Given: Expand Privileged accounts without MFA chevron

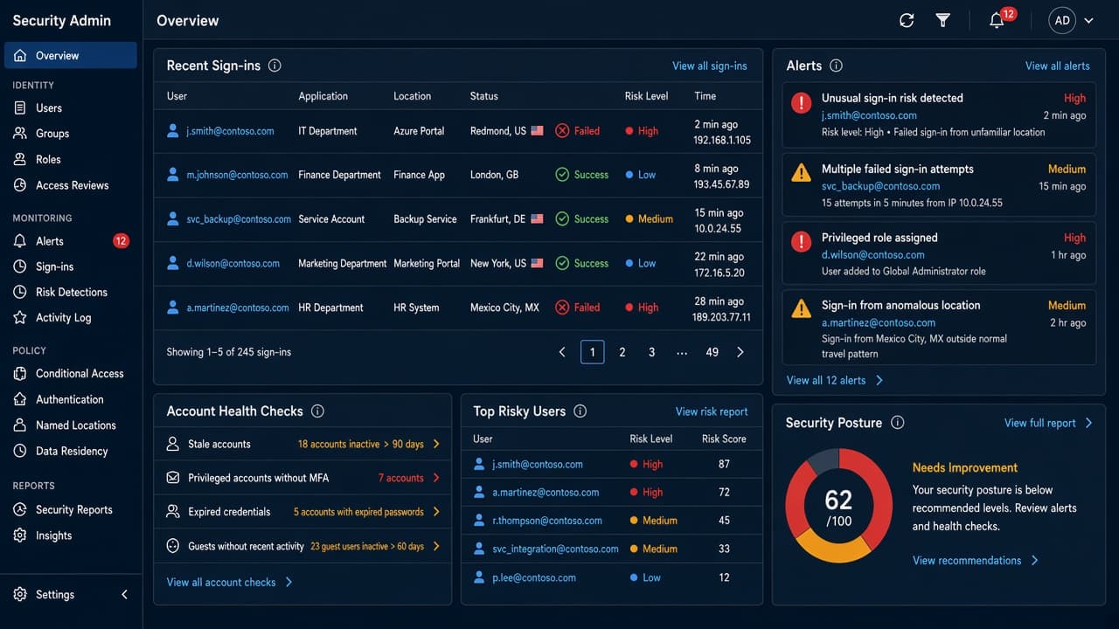Looking at the screenshot, I should [436, 478].
